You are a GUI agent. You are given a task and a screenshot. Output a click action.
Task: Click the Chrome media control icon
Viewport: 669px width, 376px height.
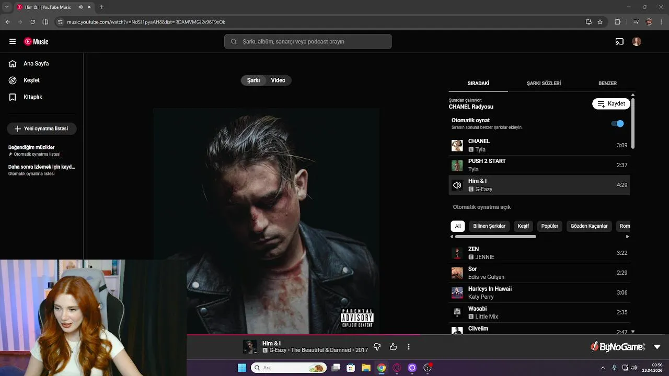[x=636, y=22]
